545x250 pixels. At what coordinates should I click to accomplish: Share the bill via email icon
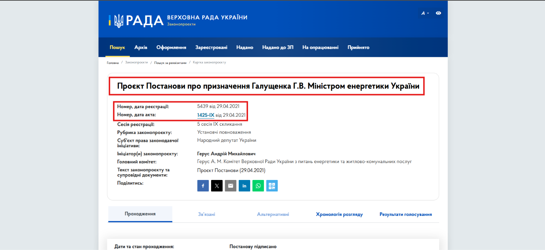(230, 186)
